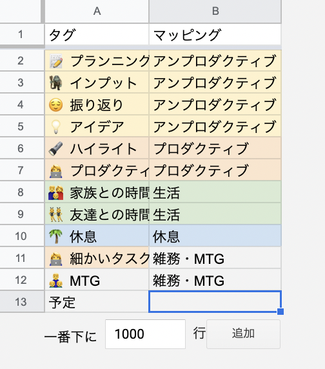325x369 pixels.
Task: Click the troll emoji beside インプット
Action: click(56, 83)
